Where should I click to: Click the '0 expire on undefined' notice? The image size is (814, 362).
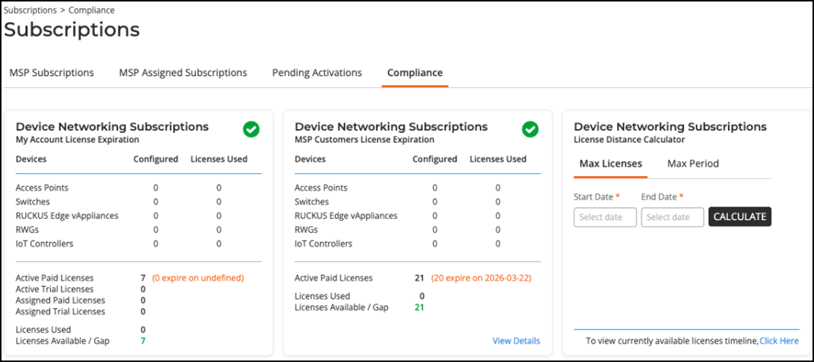(198, 279)
